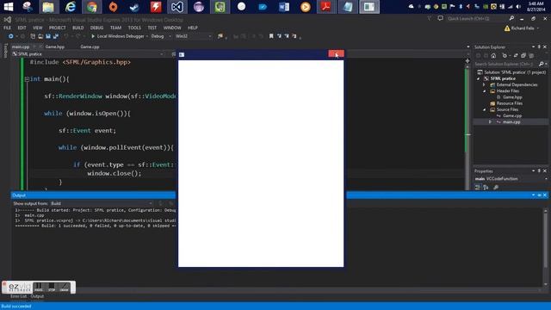Expand main.cpp node in Solution Explorer
The height and width of the screenshot is (310, 551).
(490, 122)
